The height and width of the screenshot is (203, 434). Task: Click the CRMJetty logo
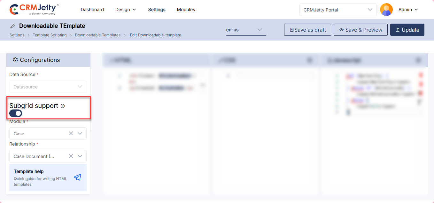coord(34,10)
